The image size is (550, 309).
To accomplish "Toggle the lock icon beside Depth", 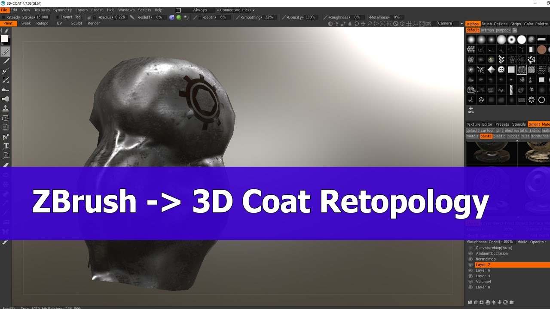I will 200,17.
